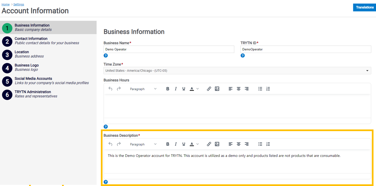
Task: Align right in Business Description editor
Action: [247, 144]
